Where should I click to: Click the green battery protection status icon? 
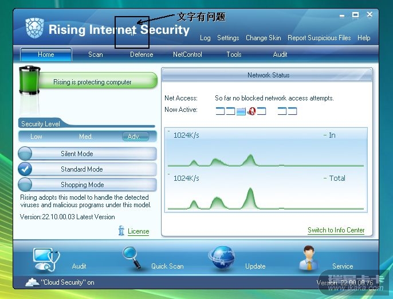point(30,80)
